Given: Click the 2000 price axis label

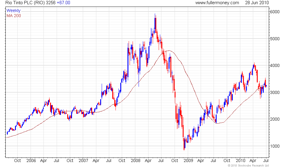Looking at the screenshot, I should point(275,119).
